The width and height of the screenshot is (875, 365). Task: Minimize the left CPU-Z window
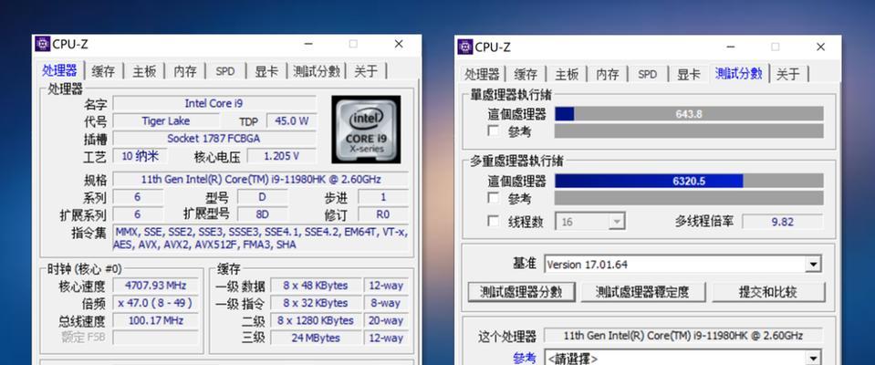pos(308,44)
